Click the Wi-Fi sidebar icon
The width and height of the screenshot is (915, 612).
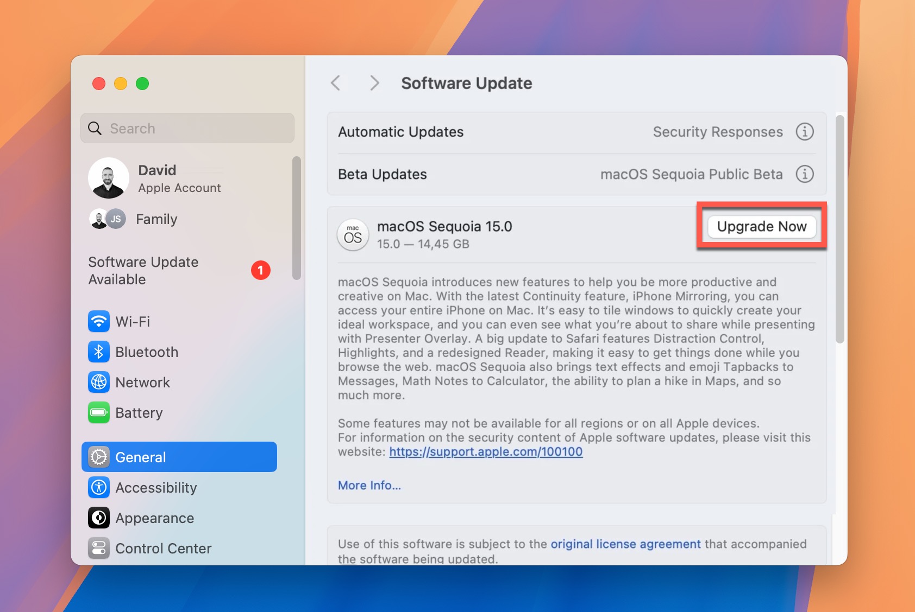pos(99,321)
